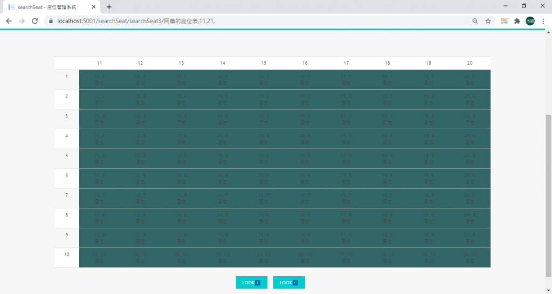This screenshot has height=294, width=552.
Task: Click the browser forward arrow
Action: tap(22, 21)
